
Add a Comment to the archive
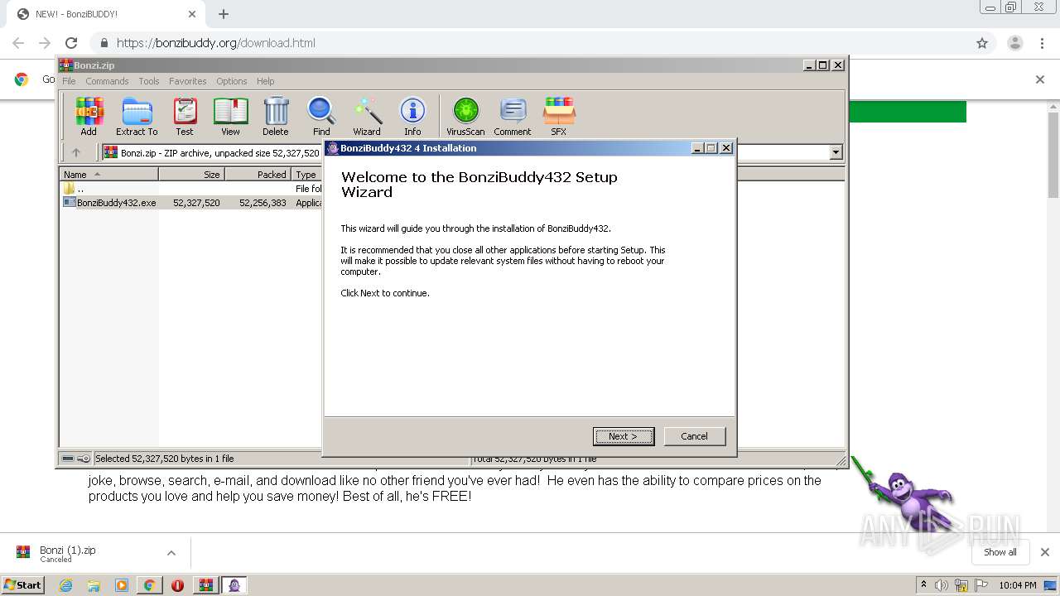(513, 116)
